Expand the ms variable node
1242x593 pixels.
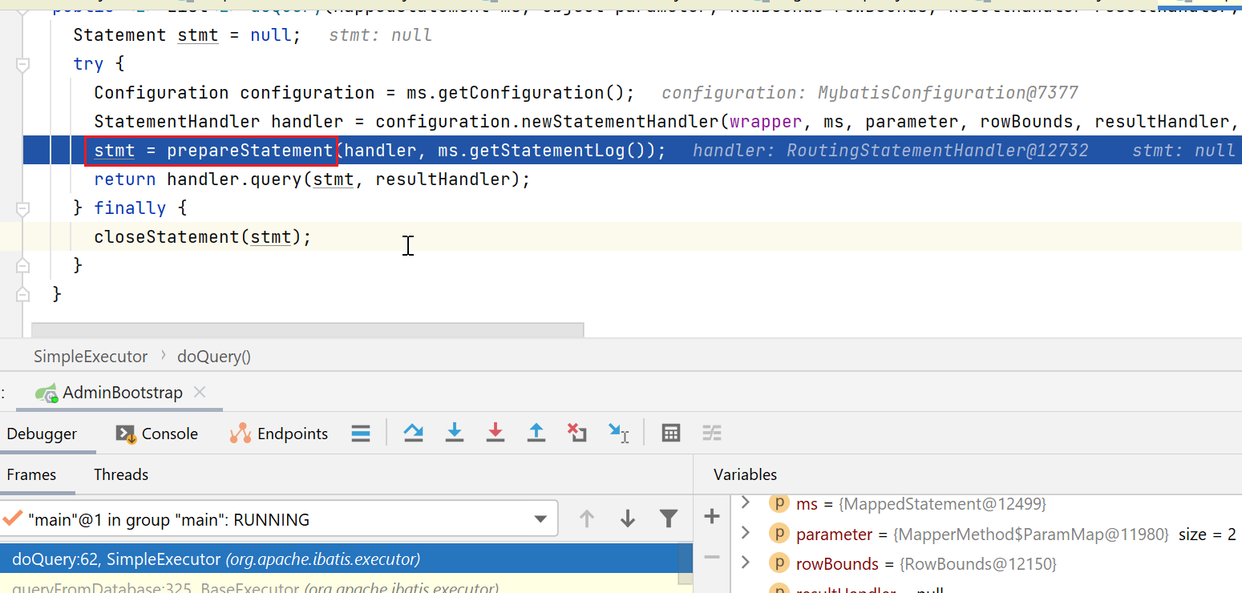click(x=746, y=503)
